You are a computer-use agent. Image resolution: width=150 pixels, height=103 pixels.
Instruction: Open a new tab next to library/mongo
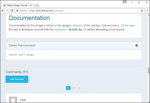37,5
